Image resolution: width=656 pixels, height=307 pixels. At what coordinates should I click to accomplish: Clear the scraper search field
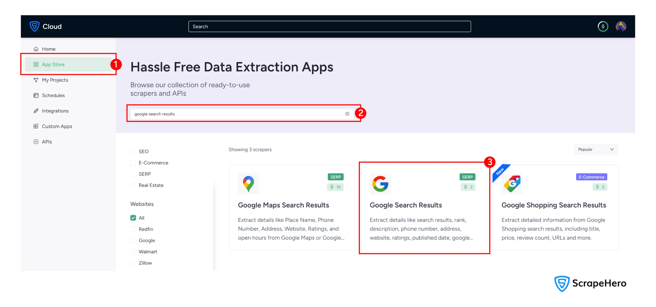pos(347,114)
